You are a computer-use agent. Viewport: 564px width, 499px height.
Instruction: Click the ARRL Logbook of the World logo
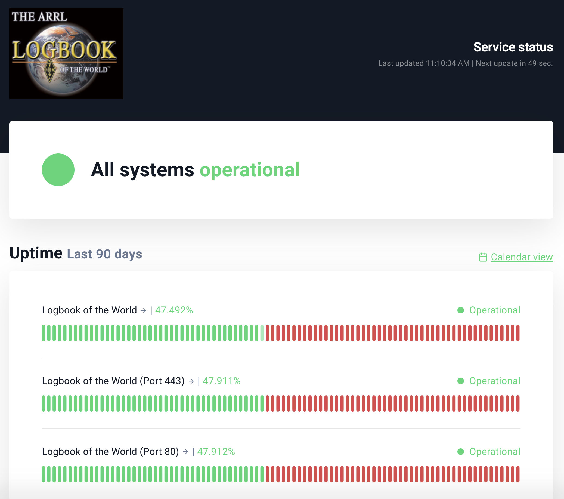pyautogui.click(x=66, y=53)
